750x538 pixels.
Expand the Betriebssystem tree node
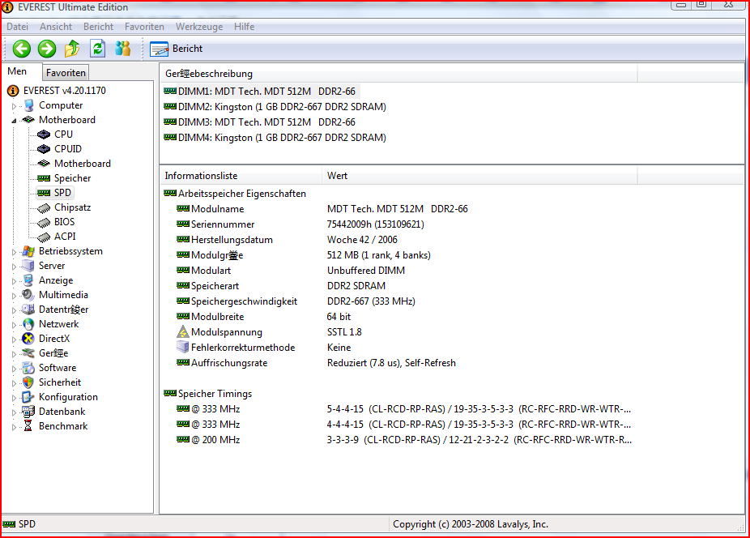click(x=14, y=252)
